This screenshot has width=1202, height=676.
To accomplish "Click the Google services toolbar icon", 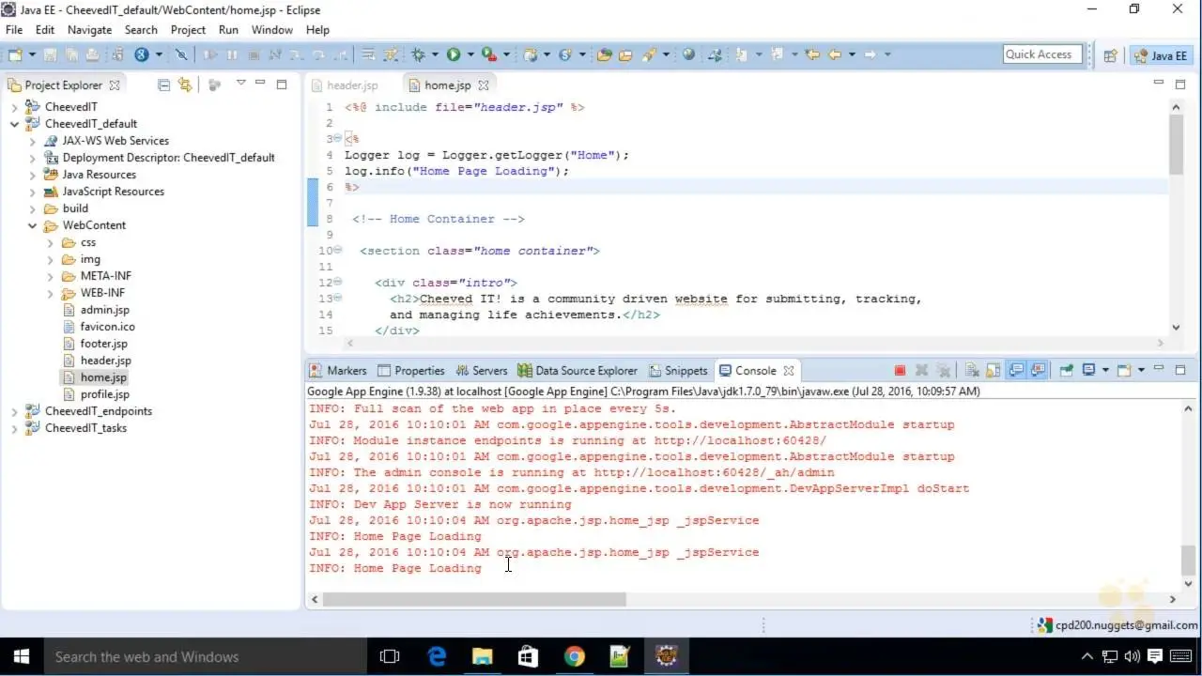I will click(x=142, y=55).
